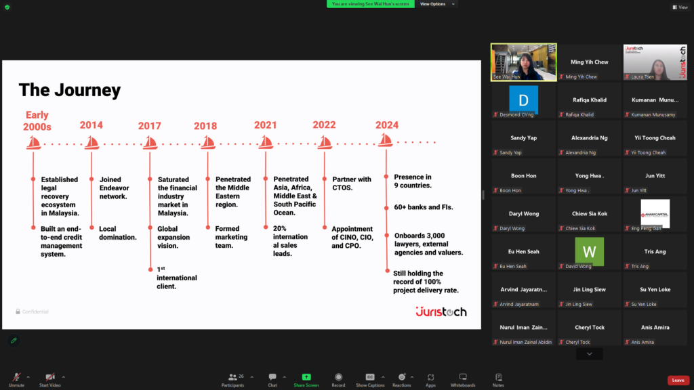
Task: Click the muted mic icon on Jun Yitt
Action: pos(627,190)
